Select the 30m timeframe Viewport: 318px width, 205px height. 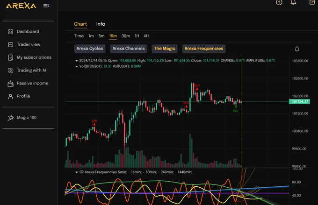point(125,36)
